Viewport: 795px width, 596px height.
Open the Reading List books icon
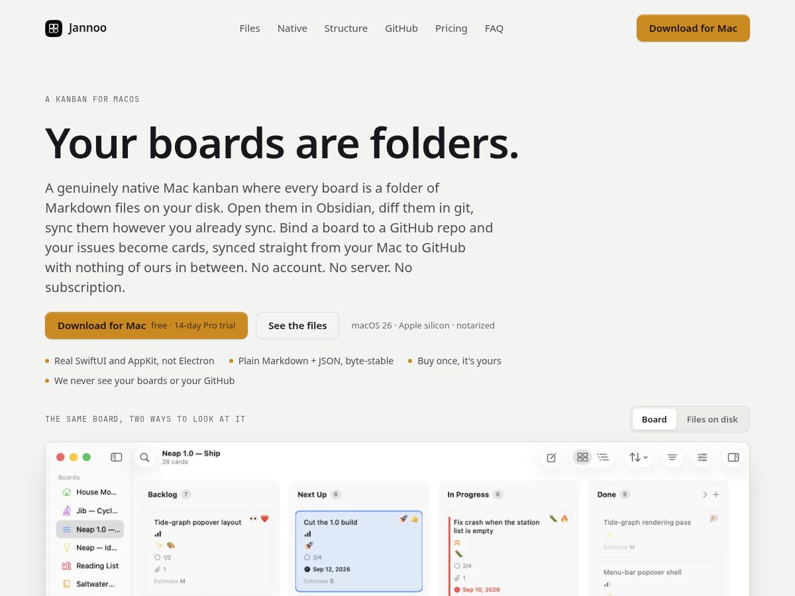pos(66,566)
